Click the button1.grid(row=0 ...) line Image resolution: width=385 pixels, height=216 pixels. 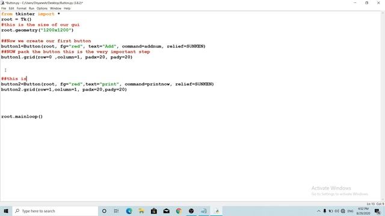tap(67, 57)
